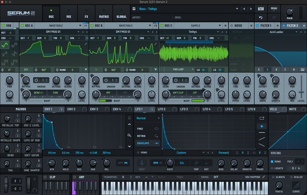Select the LFO ramp down line tool
The height and width of the screenshot is (195, 307).
pos(261,145)
